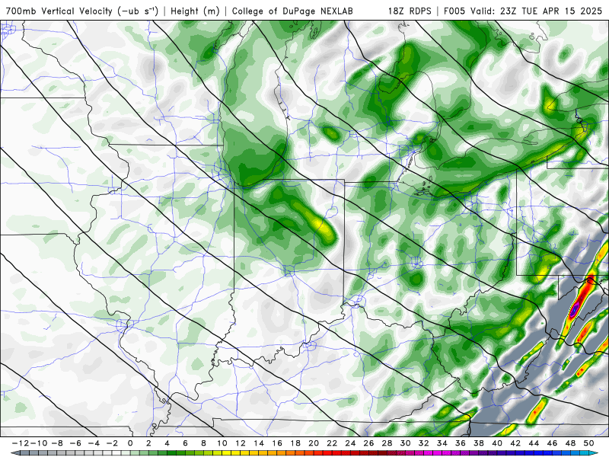This screenshot has width=609, height=457.
Task: Click the positive '2' colorbar label
Action: (x=148, y=443)
